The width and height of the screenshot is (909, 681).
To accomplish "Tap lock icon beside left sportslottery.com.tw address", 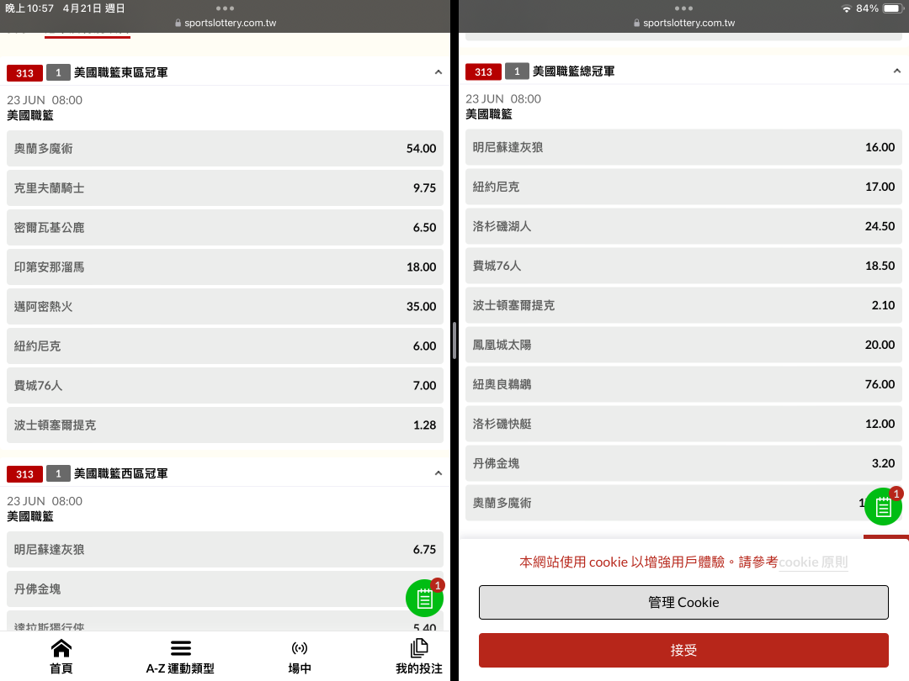I will click(x=178, y=24).
